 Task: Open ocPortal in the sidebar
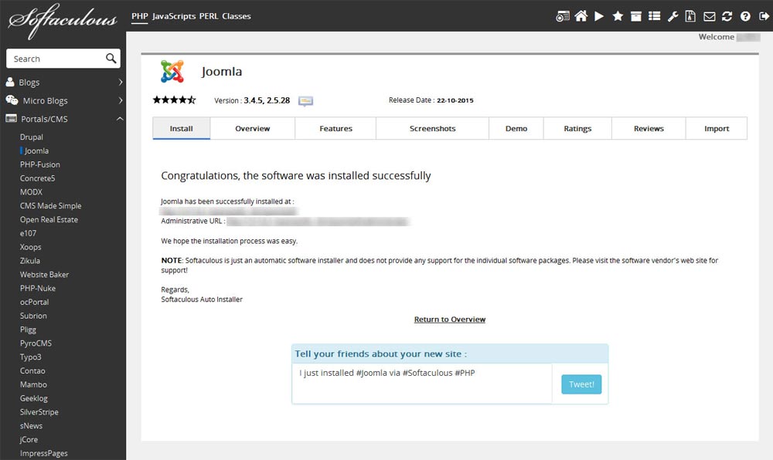[35, 302]
